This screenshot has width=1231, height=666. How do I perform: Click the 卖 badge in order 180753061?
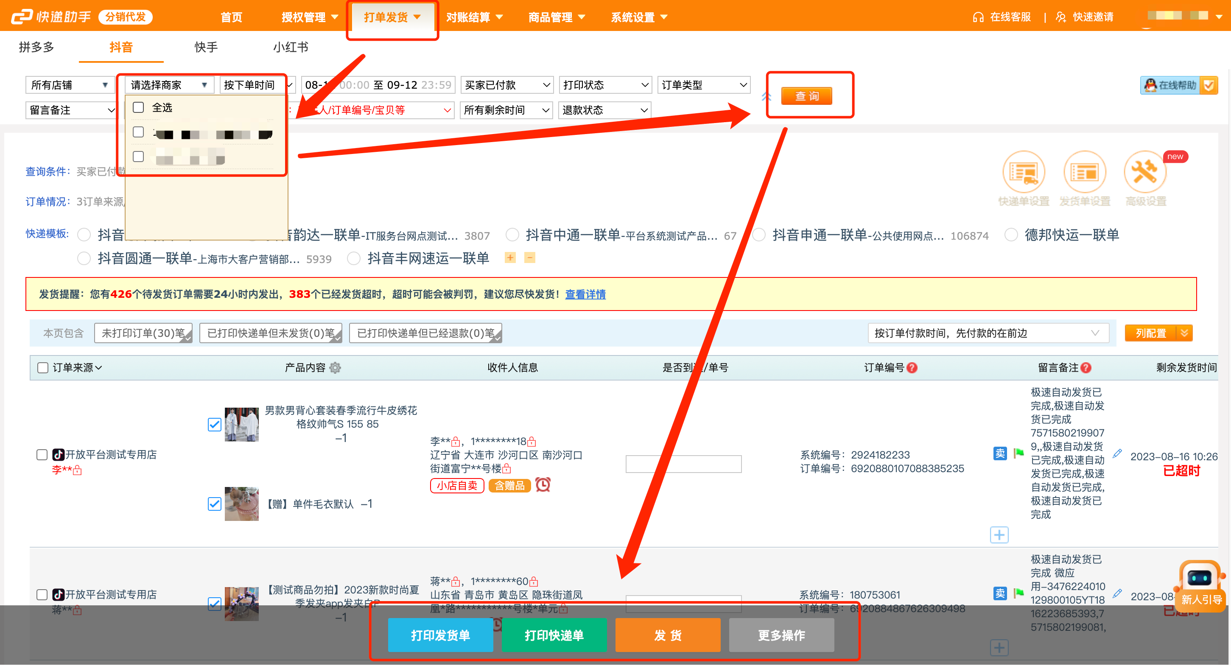click(x=1000, y=593)
